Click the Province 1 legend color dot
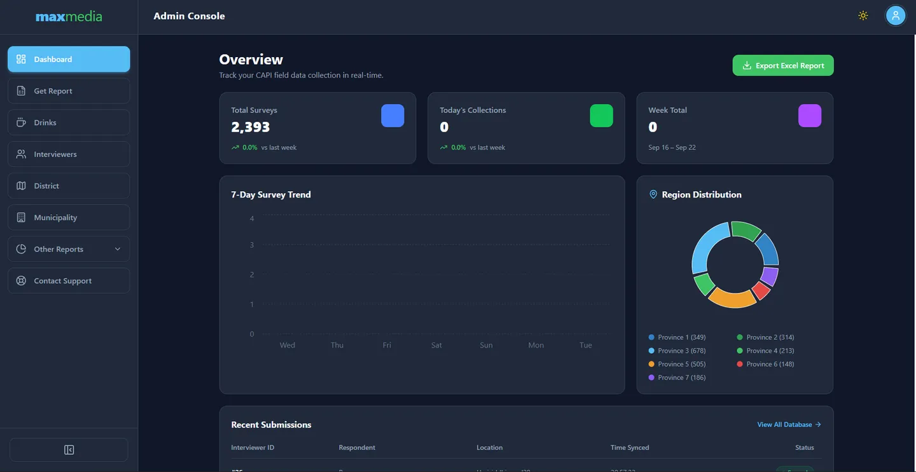Viewport: 916px width, 472px height. (651, 337)
